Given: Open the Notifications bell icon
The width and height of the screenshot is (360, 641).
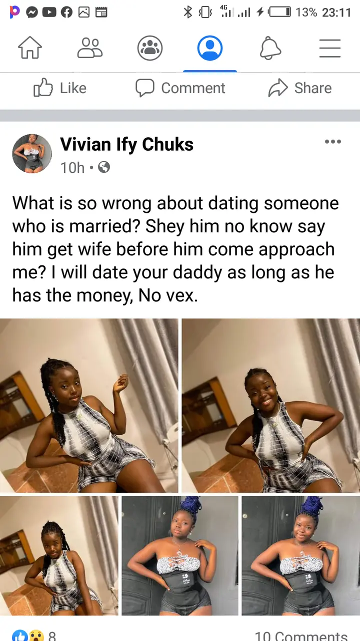Looking at the screenshot, I should (270, 49).
